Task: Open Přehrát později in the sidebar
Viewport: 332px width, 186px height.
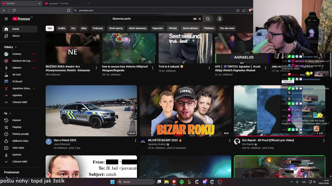Action: 20,134
